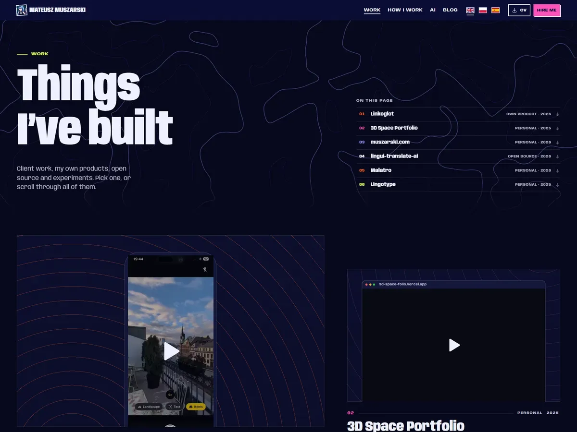Click the "Things I've built" headline

[95, 105]
